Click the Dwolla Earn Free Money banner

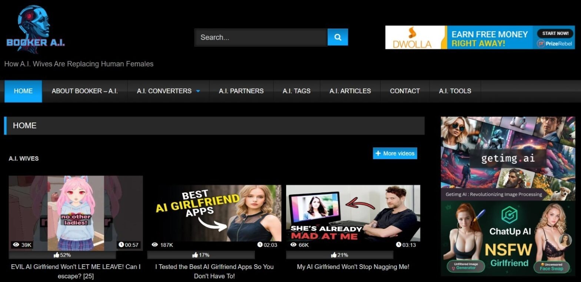click(480, 37)
